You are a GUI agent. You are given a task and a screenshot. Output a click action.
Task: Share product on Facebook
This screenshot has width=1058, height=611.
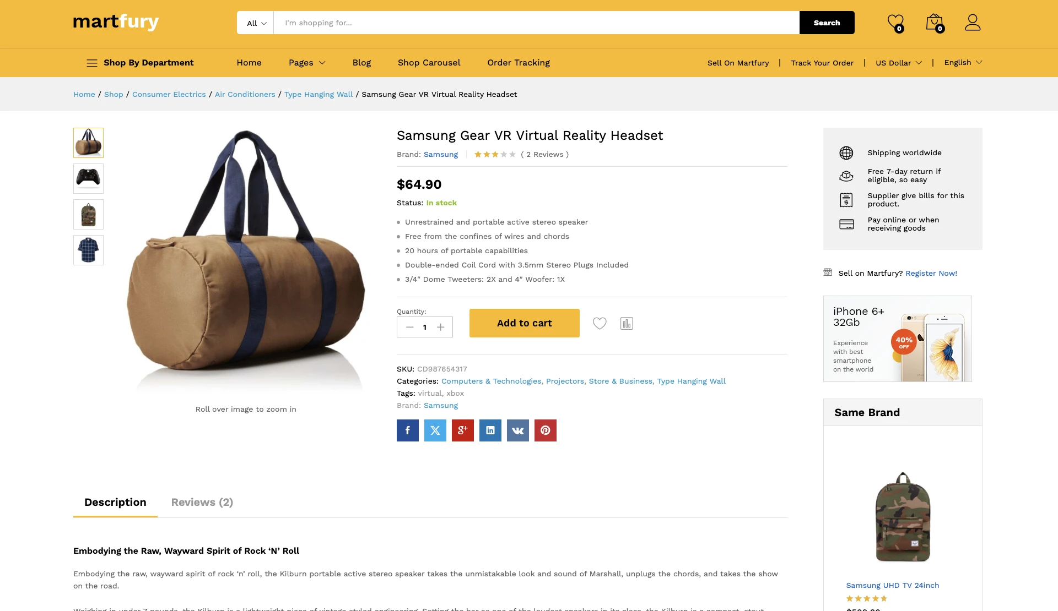pyautogui.click(x=408, y=430)
